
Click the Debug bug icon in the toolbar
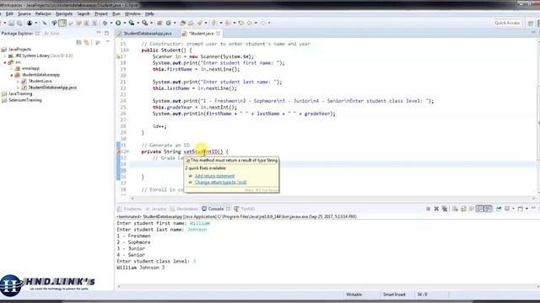click(x=105, y=23)
